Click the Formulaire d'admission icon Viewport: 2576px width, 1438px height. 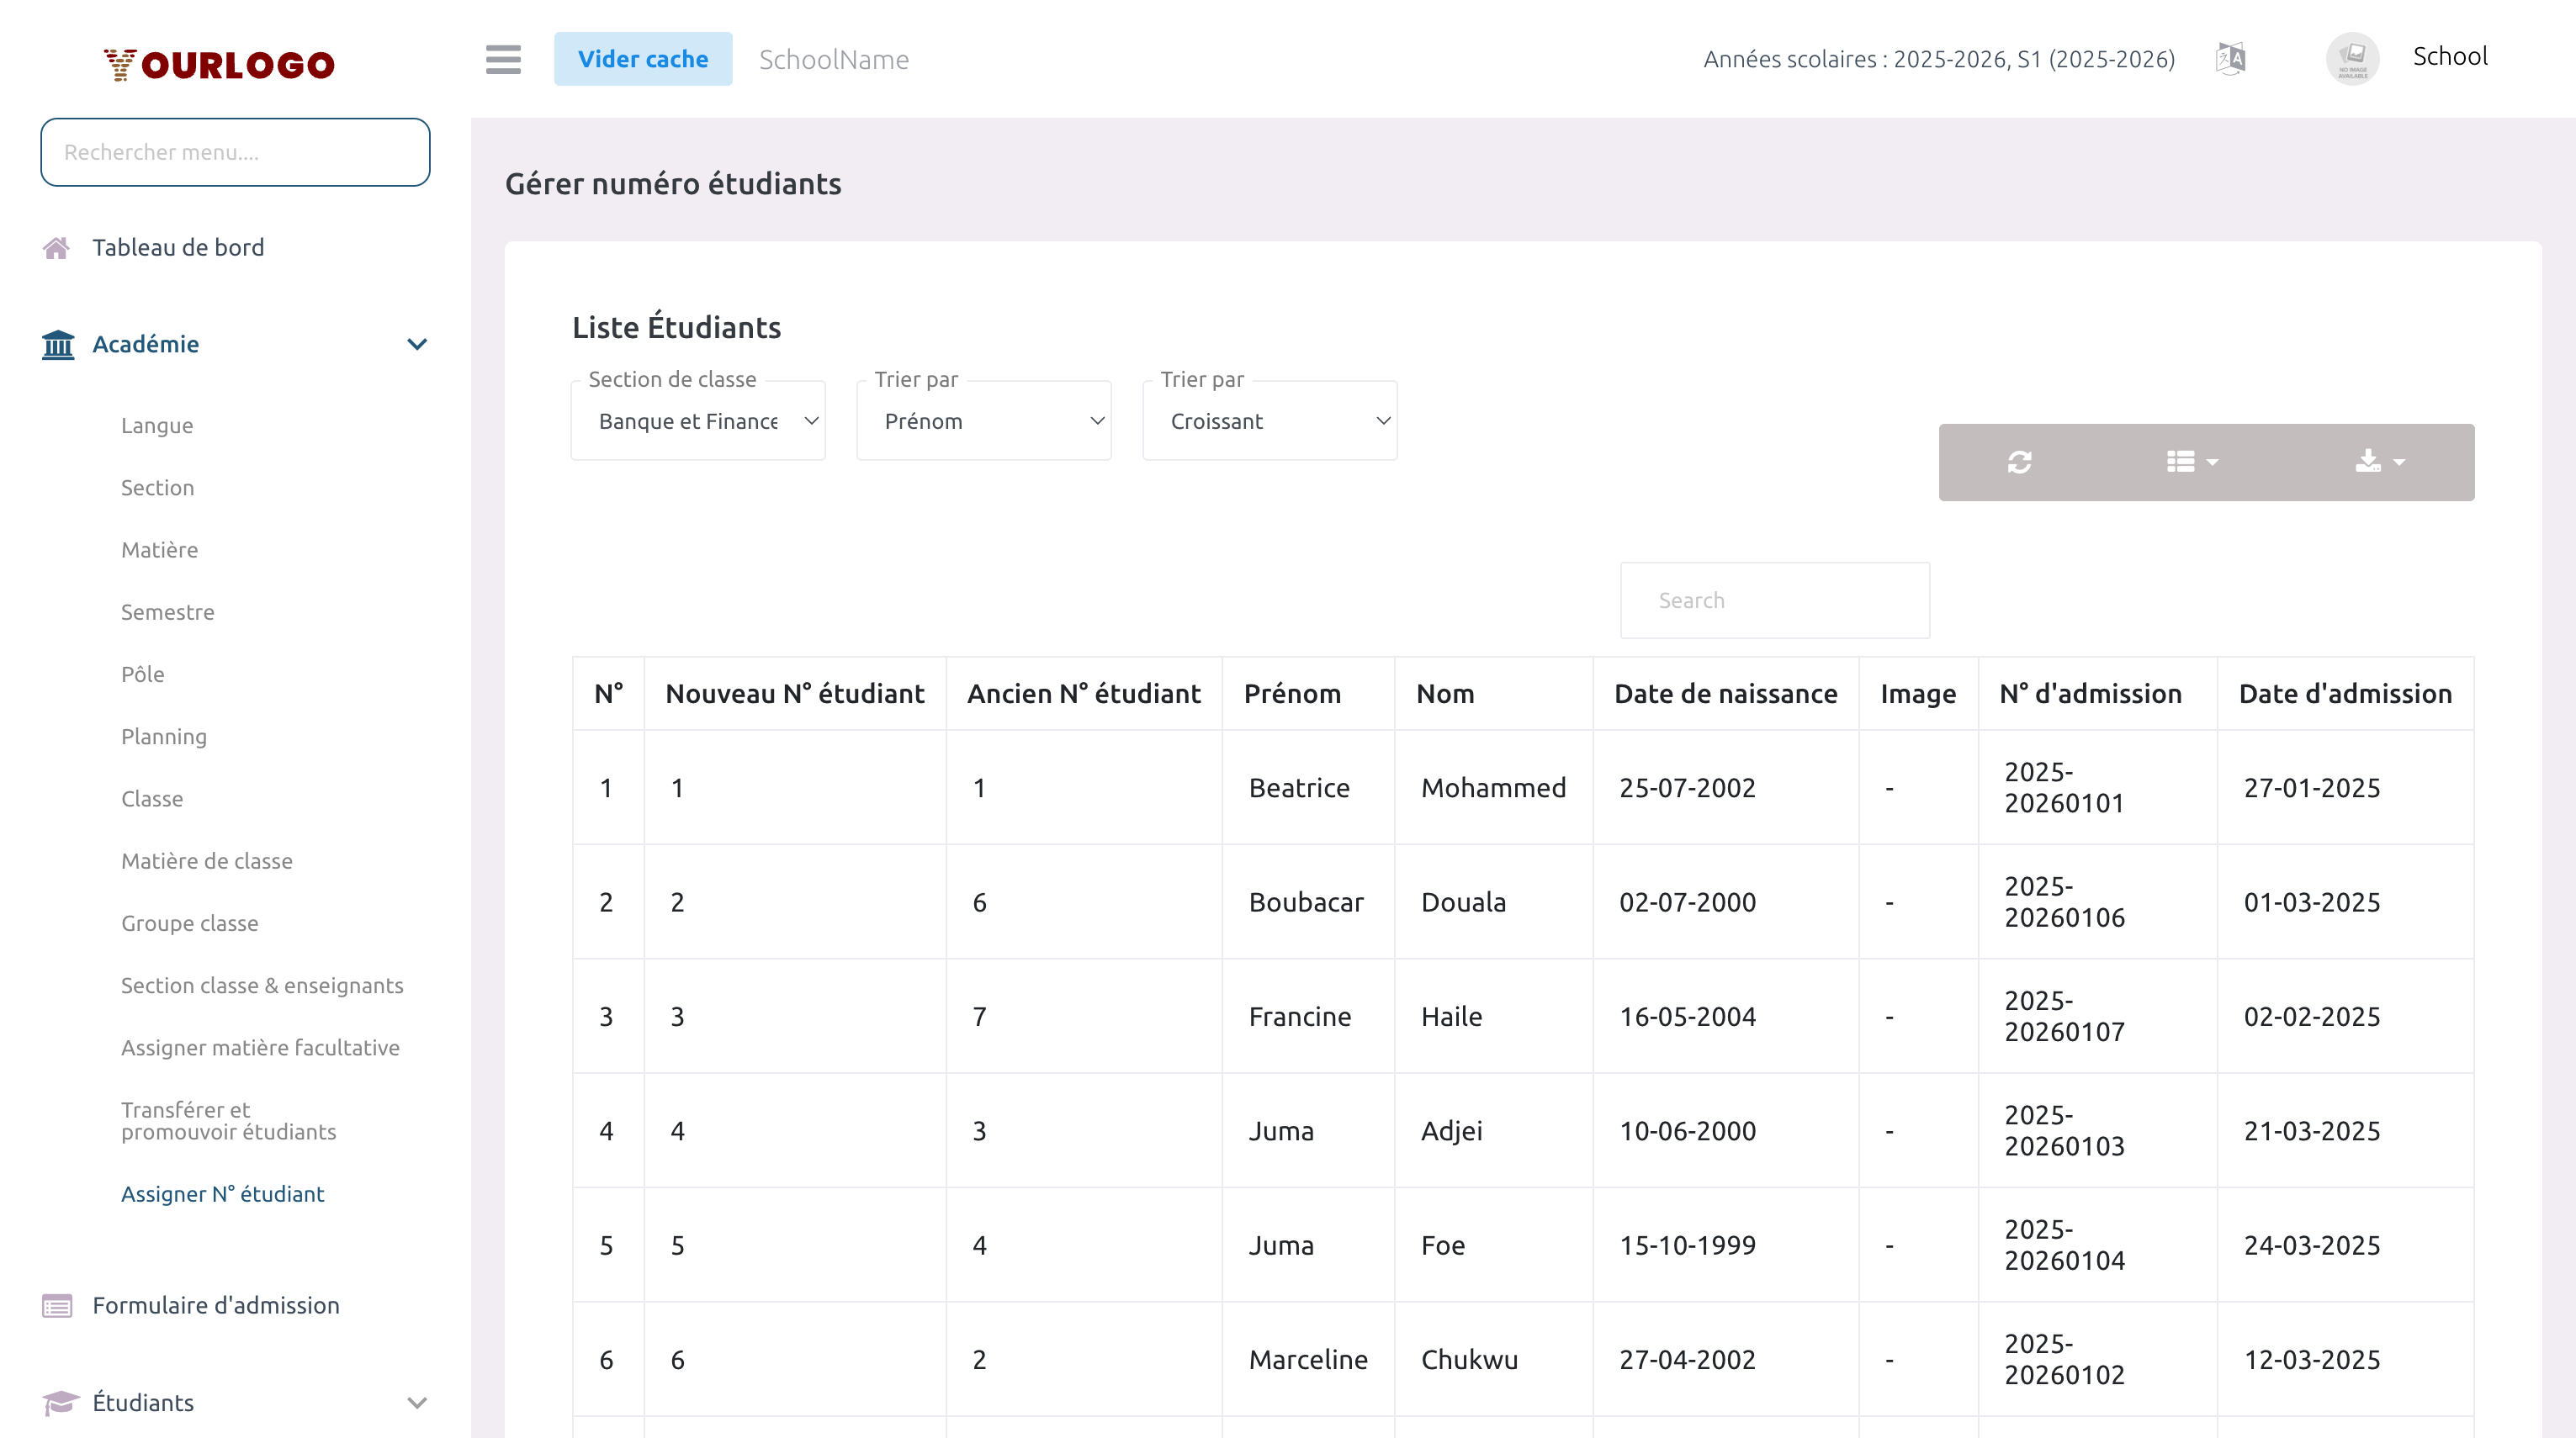point(57,1305)
